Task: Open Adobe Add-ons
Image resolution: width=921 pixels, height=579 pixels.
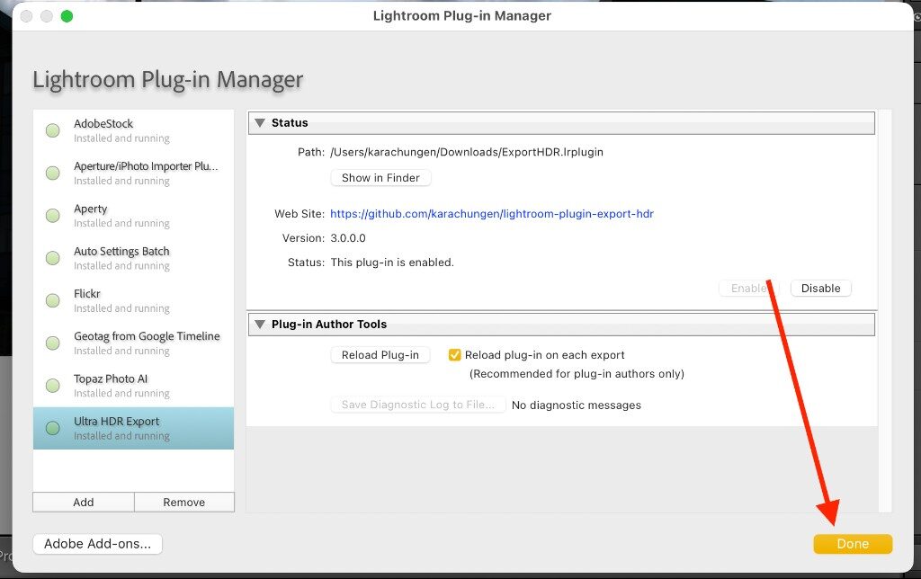Action: click(97, 544)
